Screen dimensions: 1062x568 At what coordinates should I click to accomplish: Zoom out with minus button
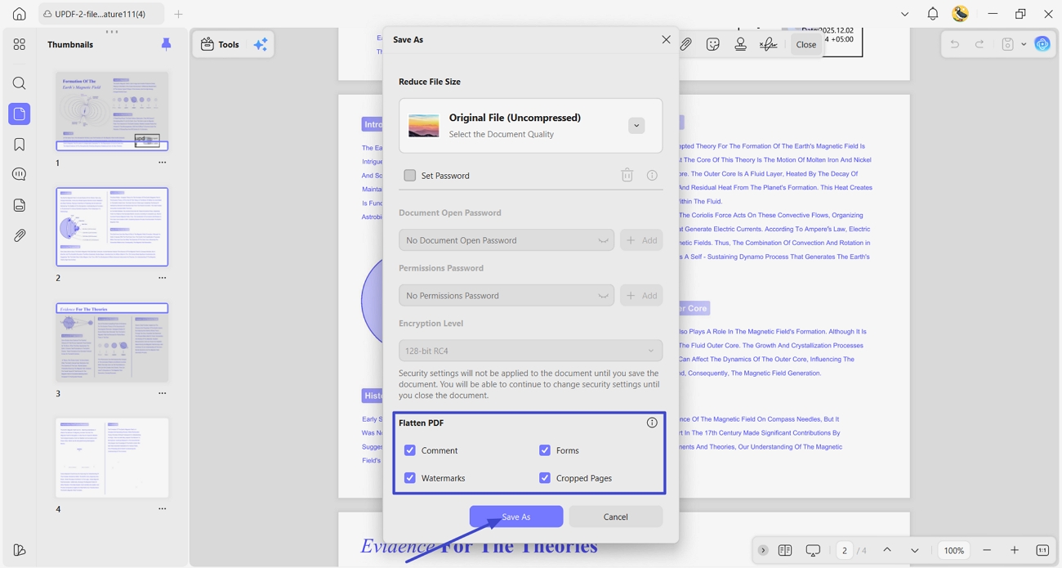tap(987, 550)
